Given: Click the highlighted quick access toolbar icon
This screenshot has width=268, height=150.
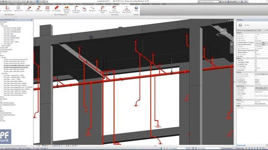Looking at the screenshot, I should pos(38,1).
